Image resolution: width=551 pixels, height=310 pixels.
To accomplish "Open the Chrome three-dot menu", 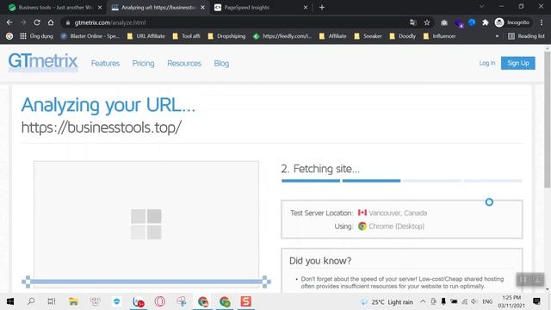I will click(542, 22).
